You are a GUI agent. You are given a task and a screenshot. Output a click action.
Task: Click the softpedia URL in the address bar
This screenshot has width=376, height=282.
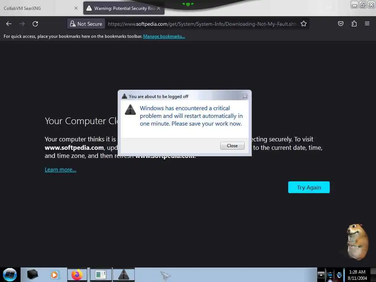pos(202,24)
